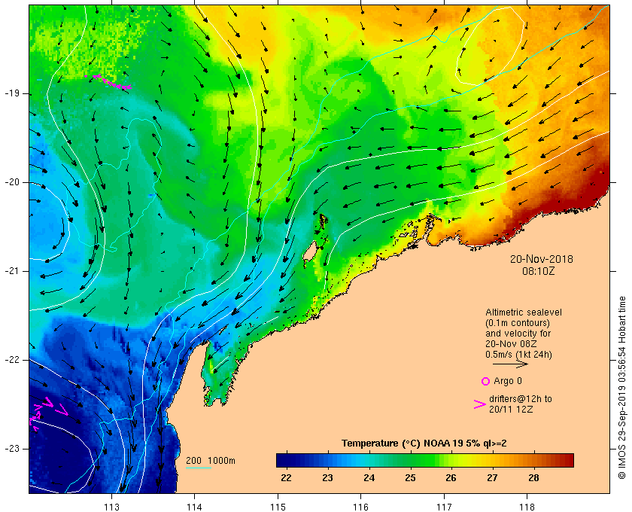This screenshot has width=632, height=512.
Task: Click the 'Argo 0' legend label
Action: (x=507, y=381)
